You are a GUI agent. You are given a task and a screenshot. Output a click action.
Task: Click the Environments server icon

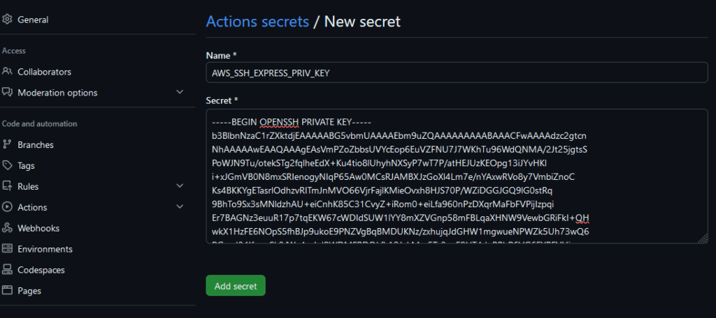click(7, 249)
